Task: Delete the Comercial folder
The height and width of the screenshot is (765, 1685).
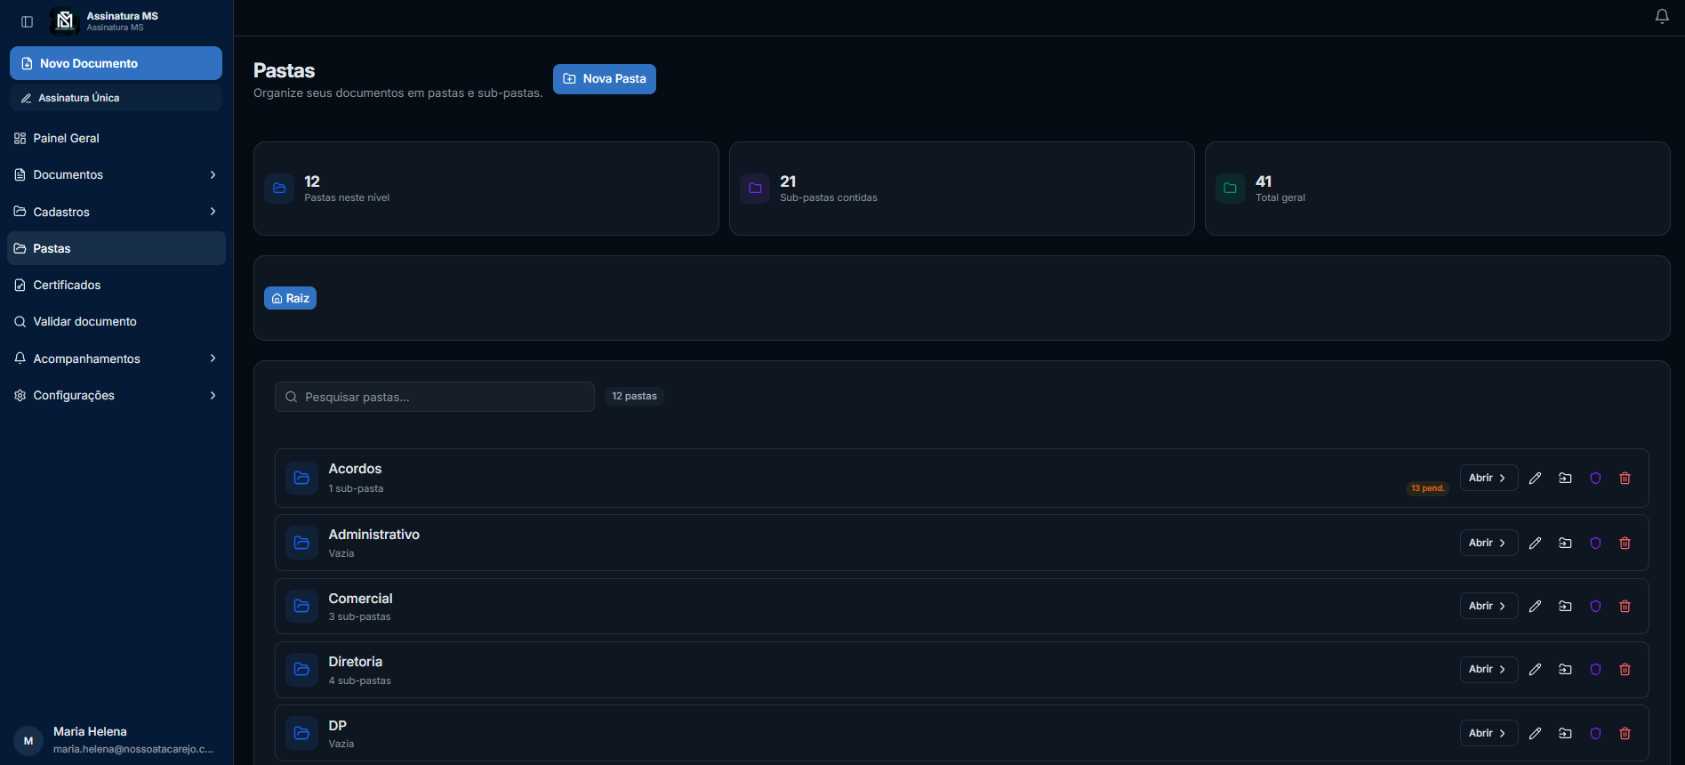Action: coord(1625,606)
